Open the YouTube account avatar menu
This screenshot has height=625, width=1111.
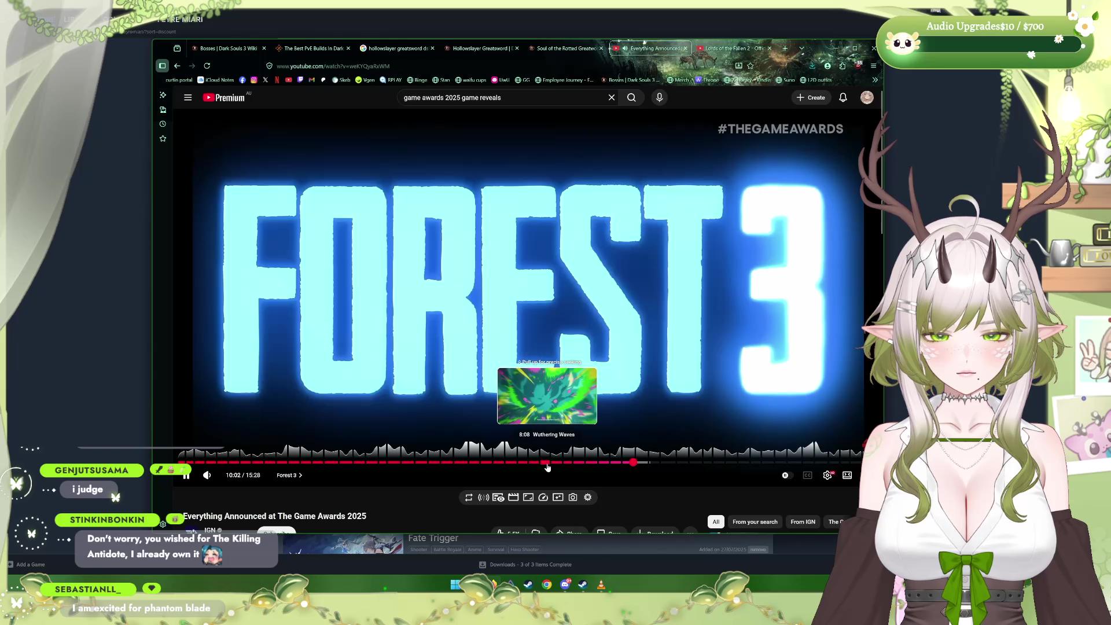[867, 98]
